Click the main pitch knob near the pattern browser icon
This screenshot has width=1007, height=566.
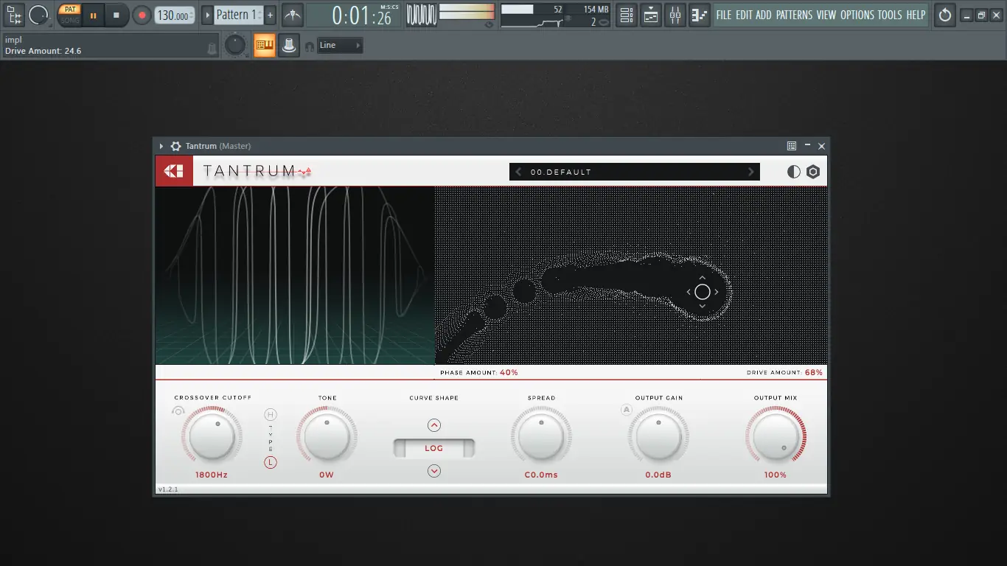[x=38, y=15]
